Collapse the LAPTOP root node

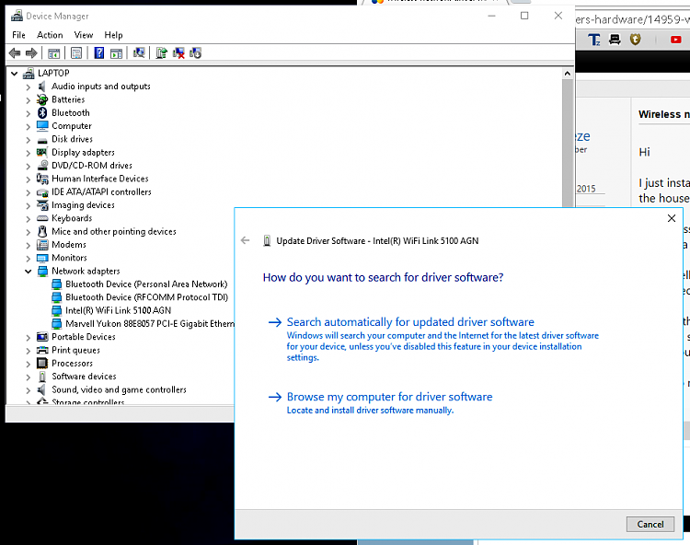point(15,73)
